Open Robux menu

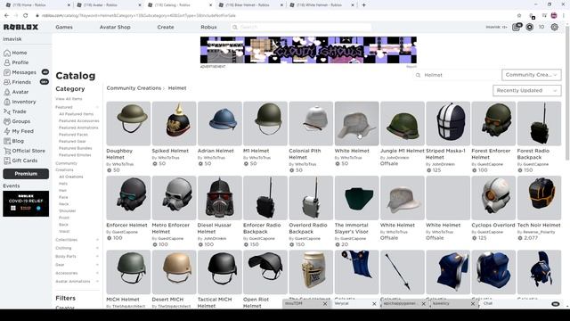pos(208,28)
